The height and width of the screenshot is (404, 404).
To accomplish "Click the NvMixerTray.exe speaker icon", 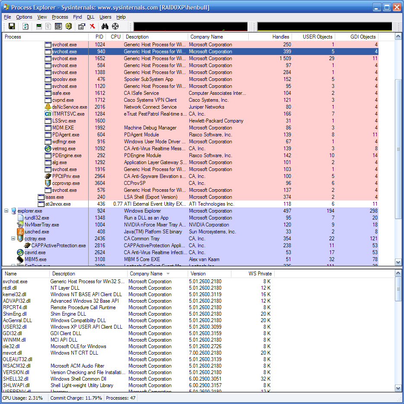I will pyautogui.click(x=20, y=225).
